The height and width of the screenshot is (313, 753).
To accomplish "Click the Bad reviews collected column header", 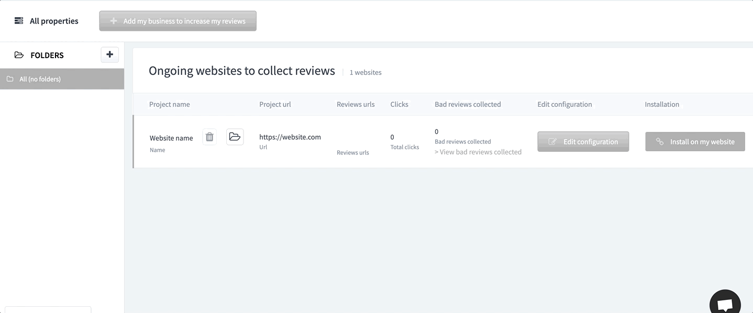I will point(468,104).
